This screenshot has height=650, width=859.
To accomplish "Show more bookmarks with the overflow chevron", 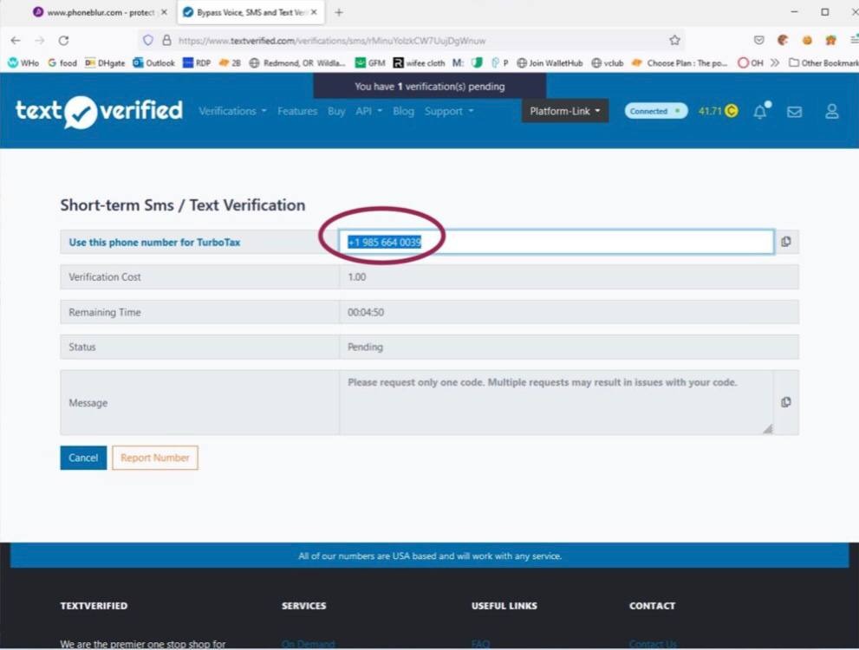I will (x=775, y=63).
